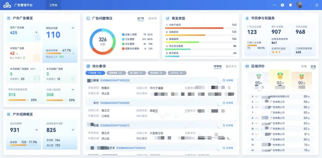This screenshot has width=322, height=158.
Task: Click the arrow on 招牌备案申请数 card
Action: click(x=73, y=130)
